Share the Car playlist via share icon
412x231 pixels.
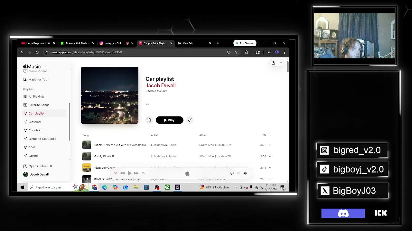click(273, 63)
